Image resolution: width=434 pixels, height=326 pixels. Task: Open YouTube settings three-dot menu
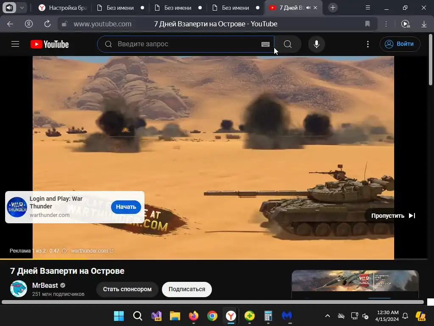(x=367, y=44)
